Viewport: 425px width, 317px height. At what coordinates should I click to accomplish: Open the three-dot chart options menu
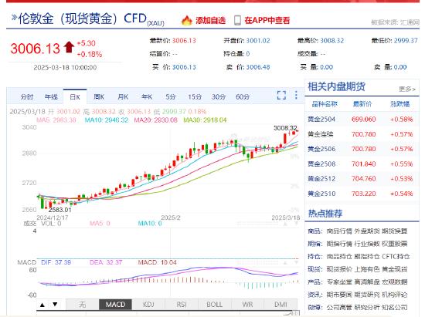coord(296,95)
